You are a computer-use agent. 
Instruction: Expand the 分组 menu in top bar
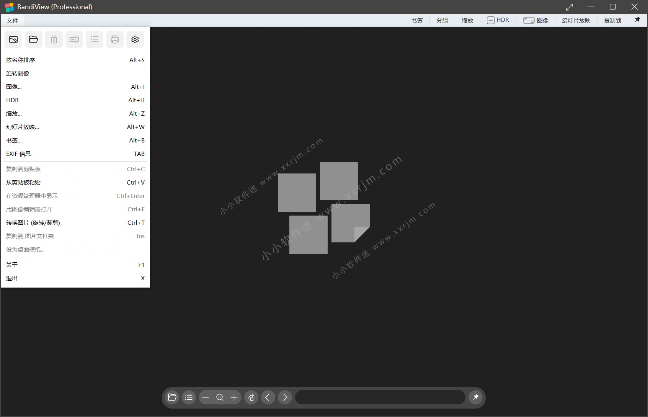click(442, 21)
